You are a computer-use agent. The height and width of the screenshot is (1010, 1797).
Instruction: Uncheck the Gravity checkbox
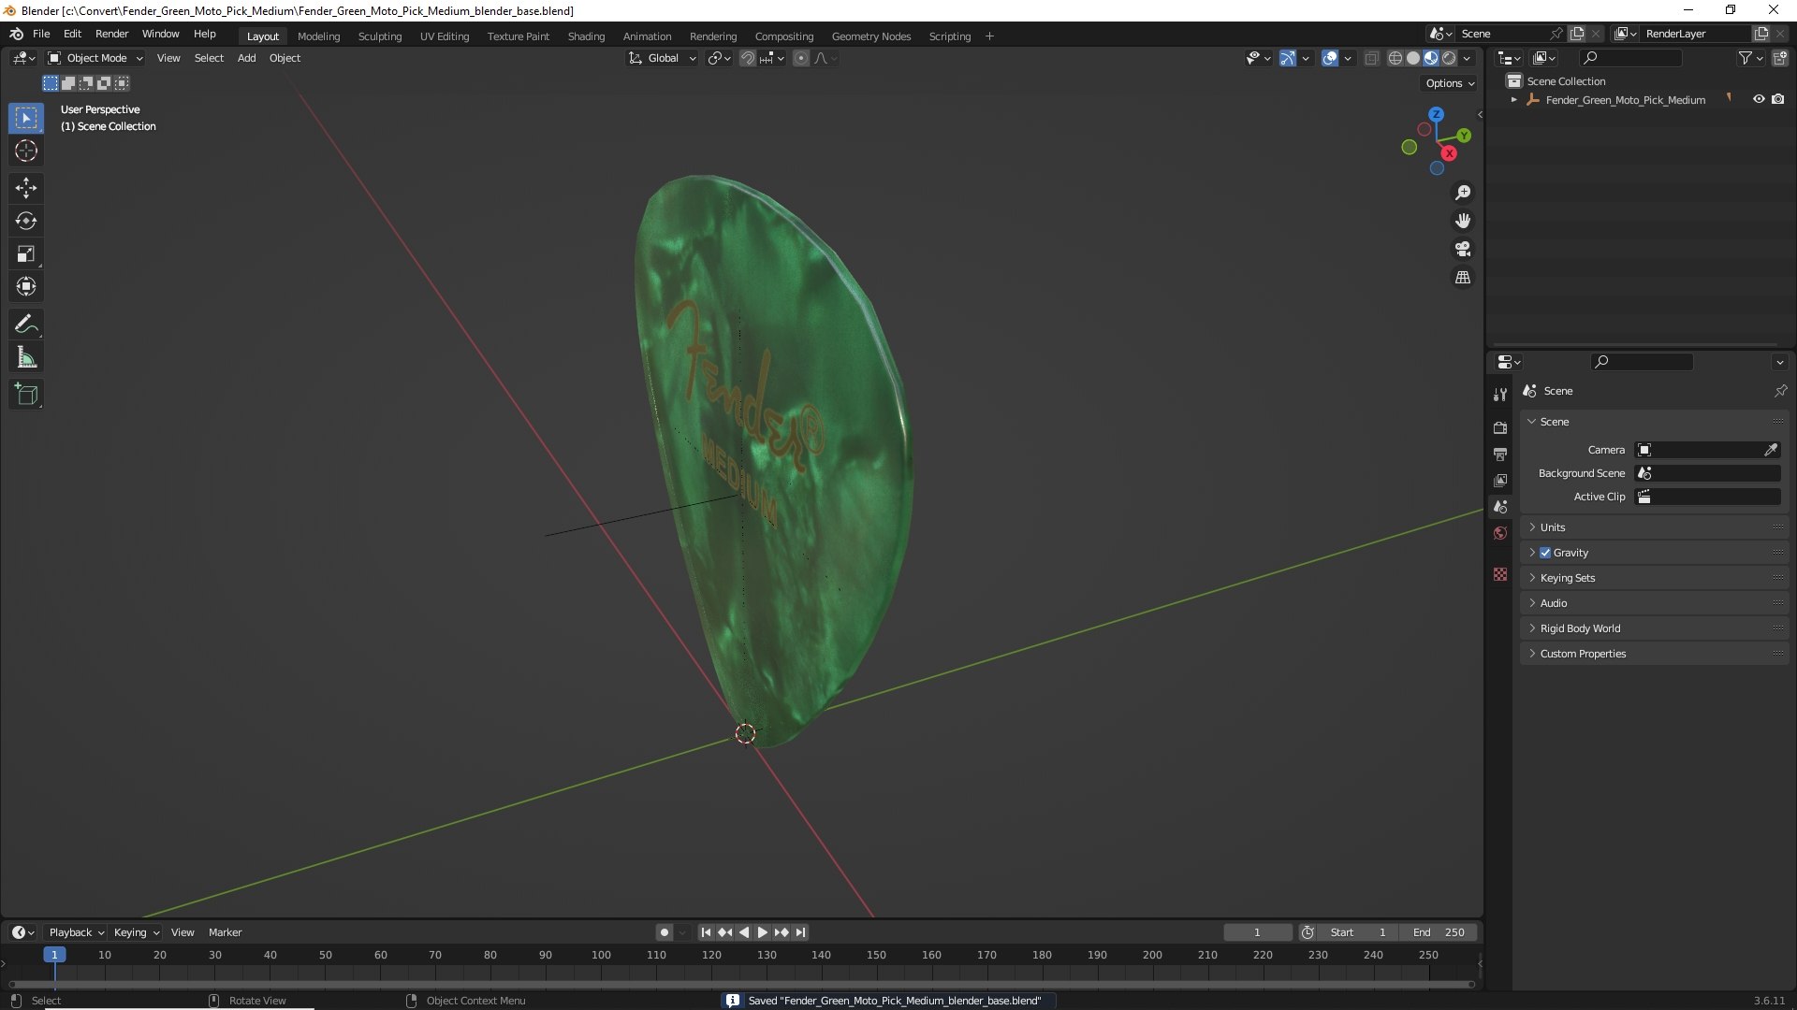pyautogui.click(x=1545, y=553)
